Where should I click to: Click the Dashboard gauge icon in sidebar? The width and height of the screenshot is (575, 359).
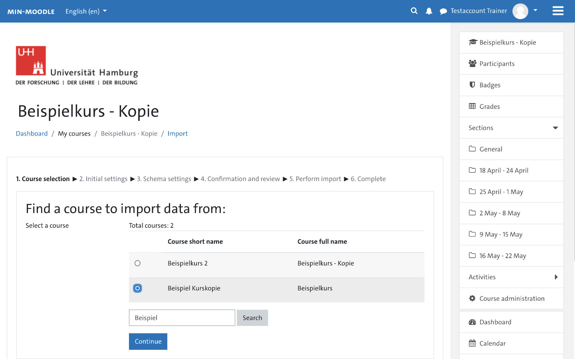tap(472, 322)
